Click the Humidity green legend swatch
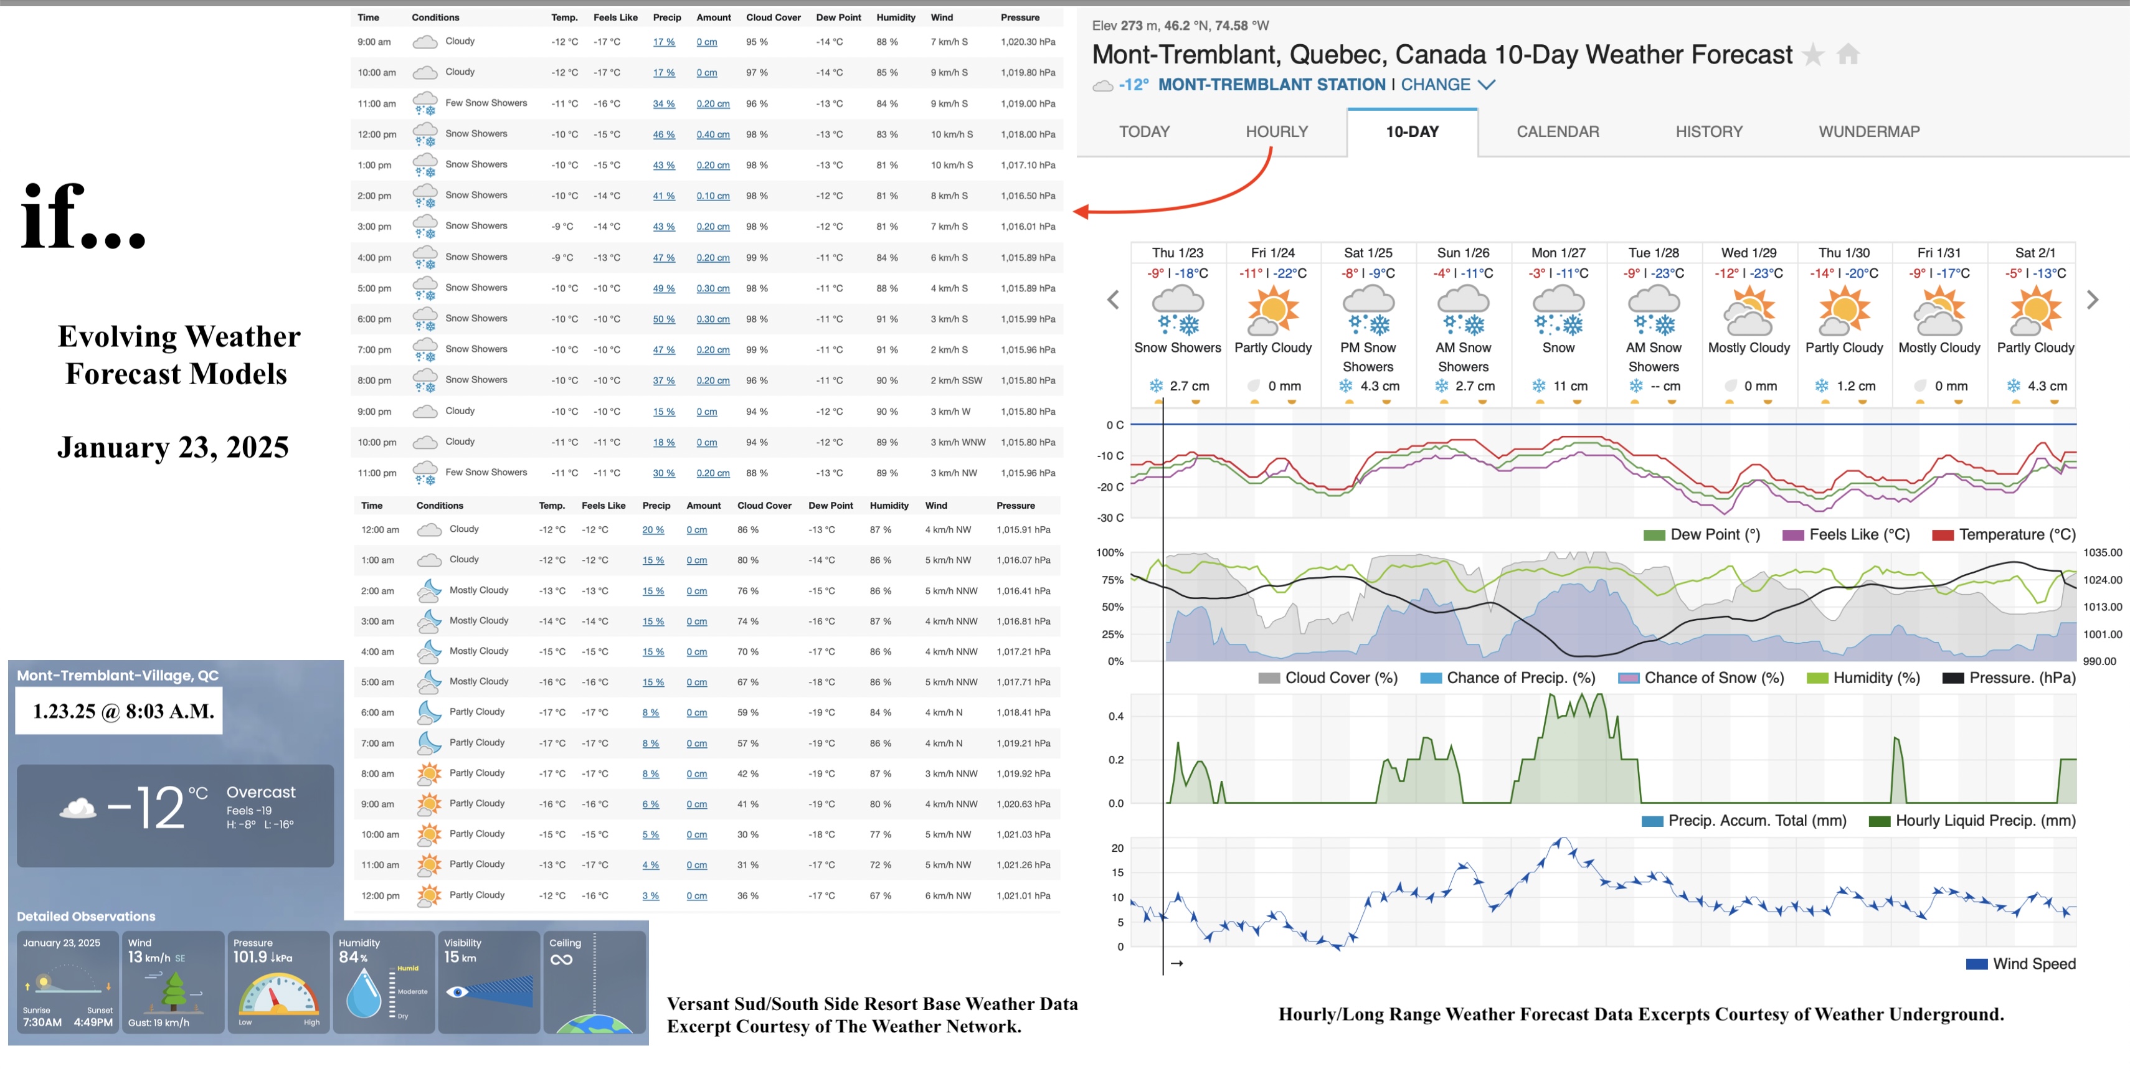The image size is (2130, 1081). pos(1817,679)
